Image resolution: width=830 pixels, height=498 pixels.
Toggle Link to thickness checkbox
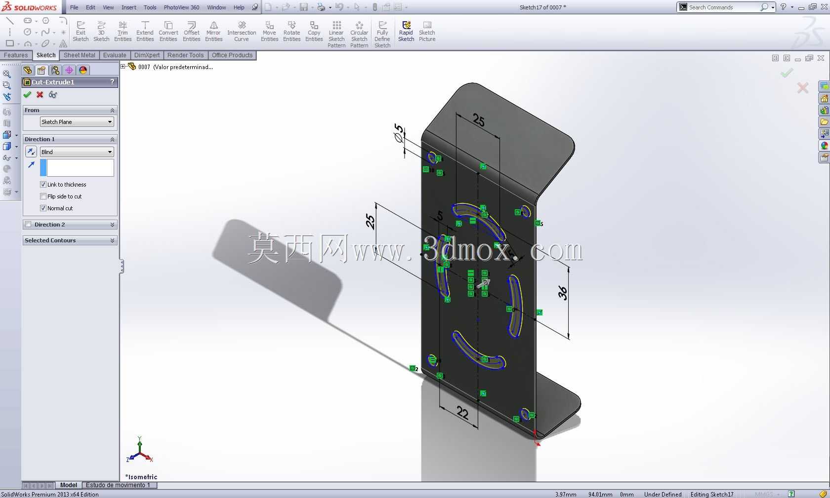43,185
